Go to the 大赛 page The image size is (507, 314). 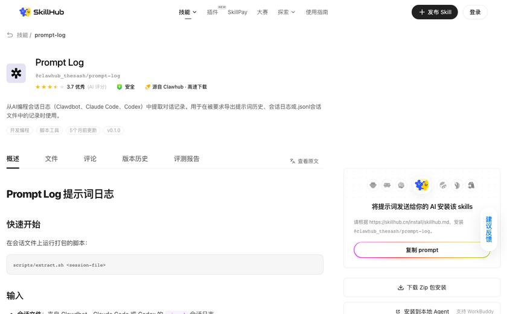(x=262, y=12)
